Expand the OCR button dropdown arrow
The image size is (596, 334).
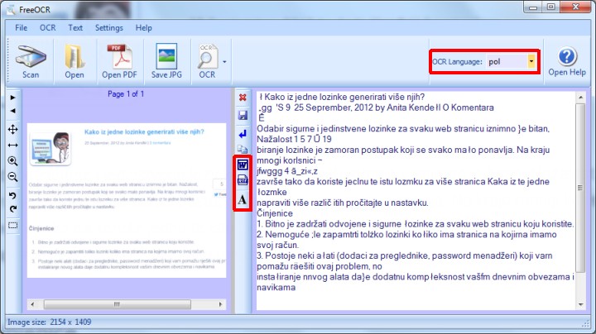pyautogui.click(x=224, y=61)
